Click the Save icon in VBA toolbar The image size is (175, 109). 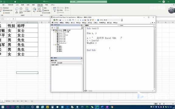(60, 20)
